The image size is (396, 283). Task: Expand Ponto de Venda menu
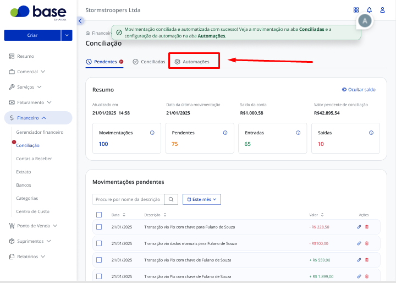tap(33, 226)
